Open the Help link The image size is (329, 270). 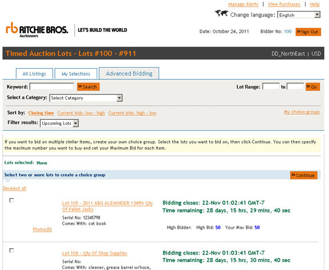315,4
